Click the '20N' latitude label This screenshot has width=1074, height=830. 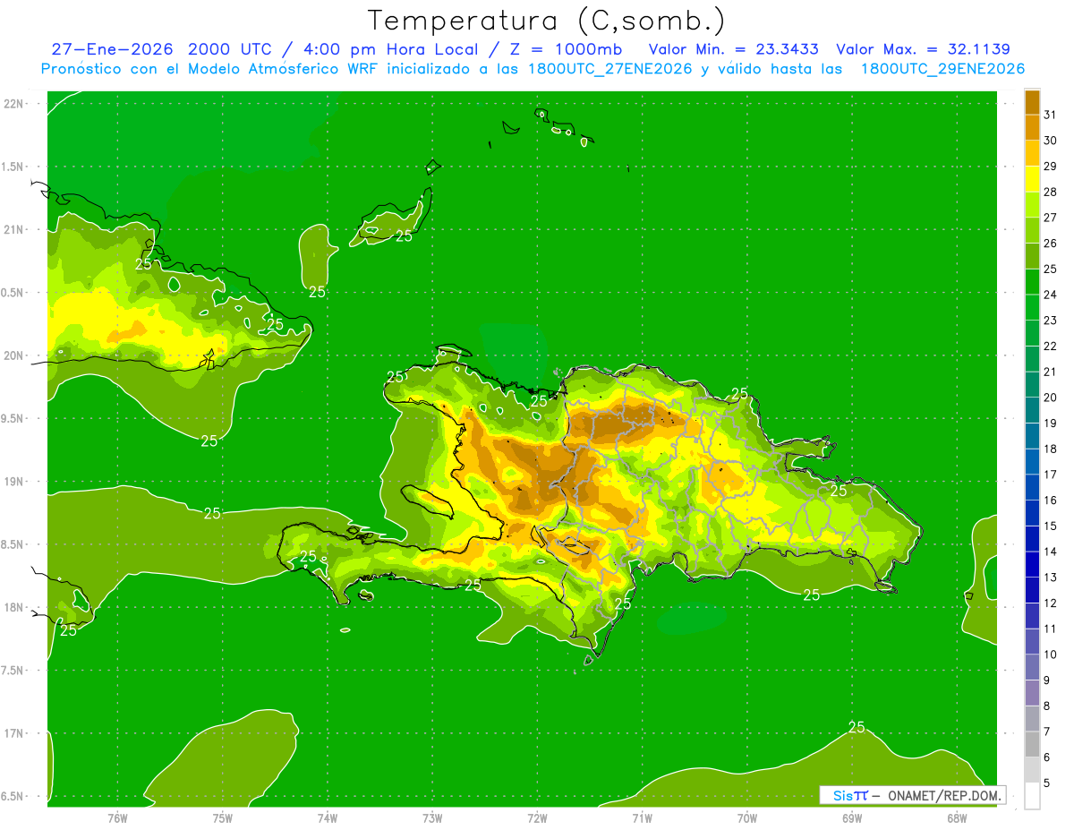click(x=14, y=355)
